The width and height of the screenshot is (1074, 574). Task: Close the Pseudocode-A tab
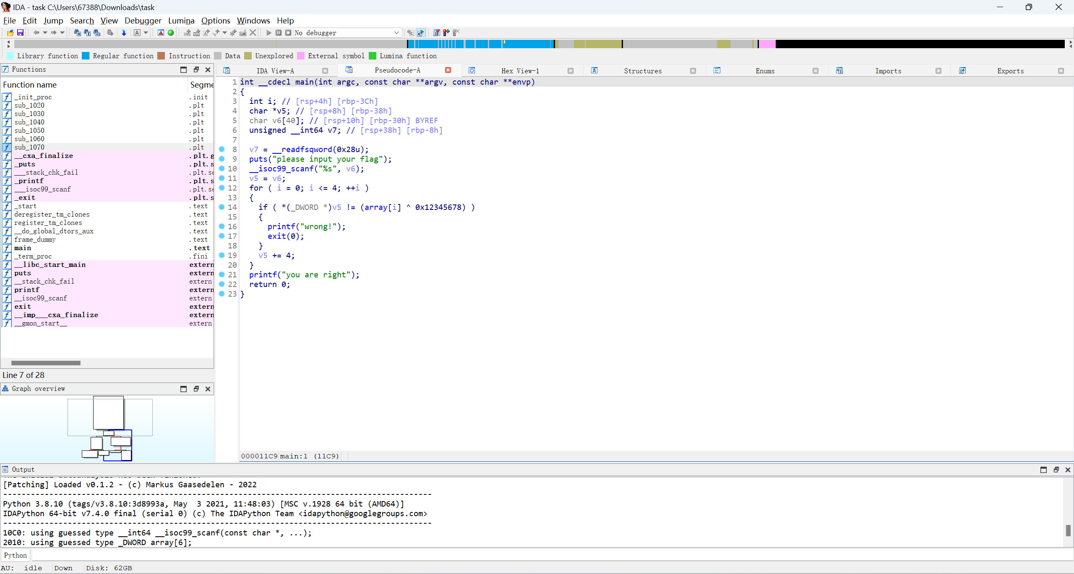pos(448,70)
